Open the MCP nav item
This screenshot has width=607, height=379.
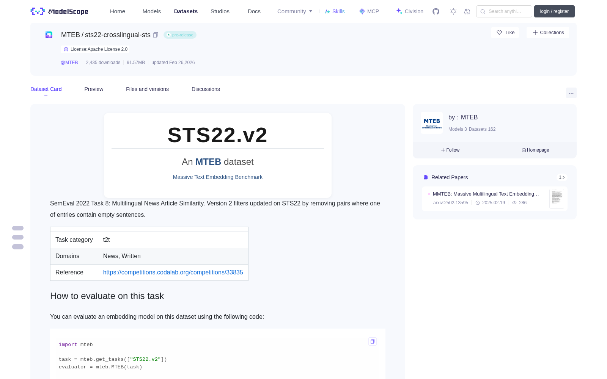tap(369, 11)
